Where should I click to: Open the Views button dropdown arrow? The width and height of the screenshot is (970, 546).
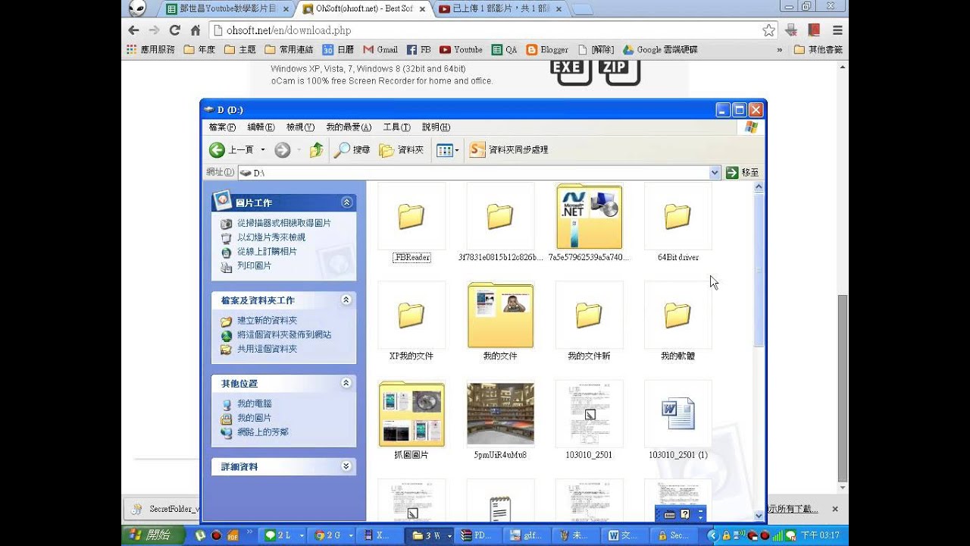pyautogui.click(x=457, y=150)
